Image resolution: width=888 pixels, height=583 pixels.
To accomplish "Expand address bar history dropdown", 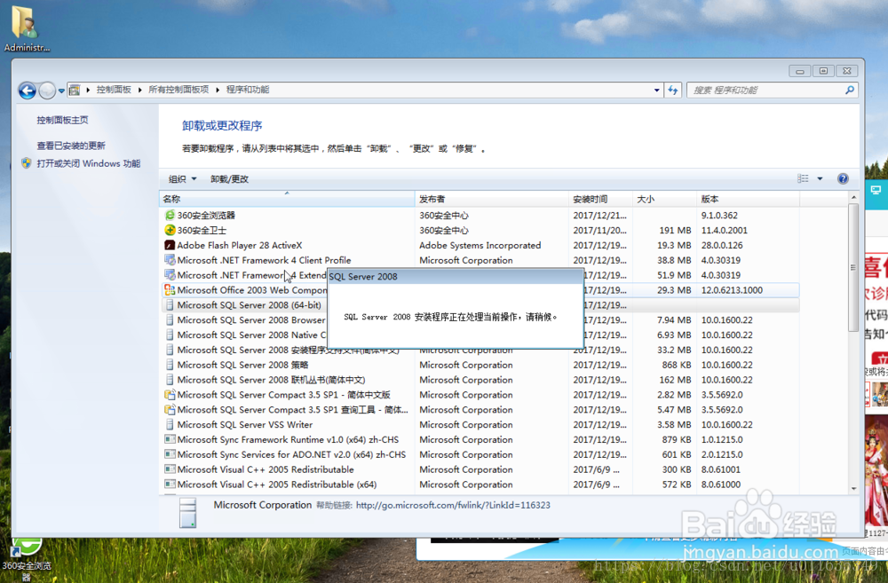I will [656, 90].
